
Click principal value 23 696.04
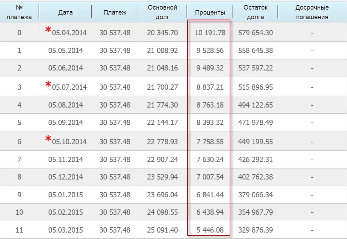[162, 195]
